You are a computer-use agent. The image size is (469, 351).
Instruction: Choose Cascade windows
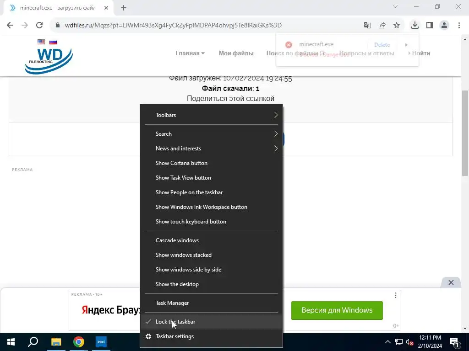point(211,240)
